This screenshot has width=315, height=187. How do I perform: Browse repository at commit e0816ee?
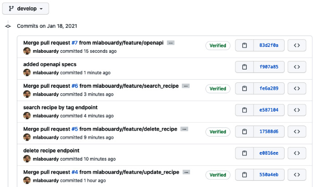point(297,153)
